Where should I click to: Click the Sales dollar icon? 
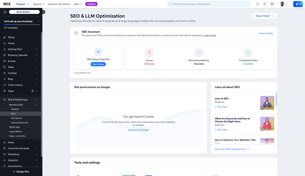5,67
